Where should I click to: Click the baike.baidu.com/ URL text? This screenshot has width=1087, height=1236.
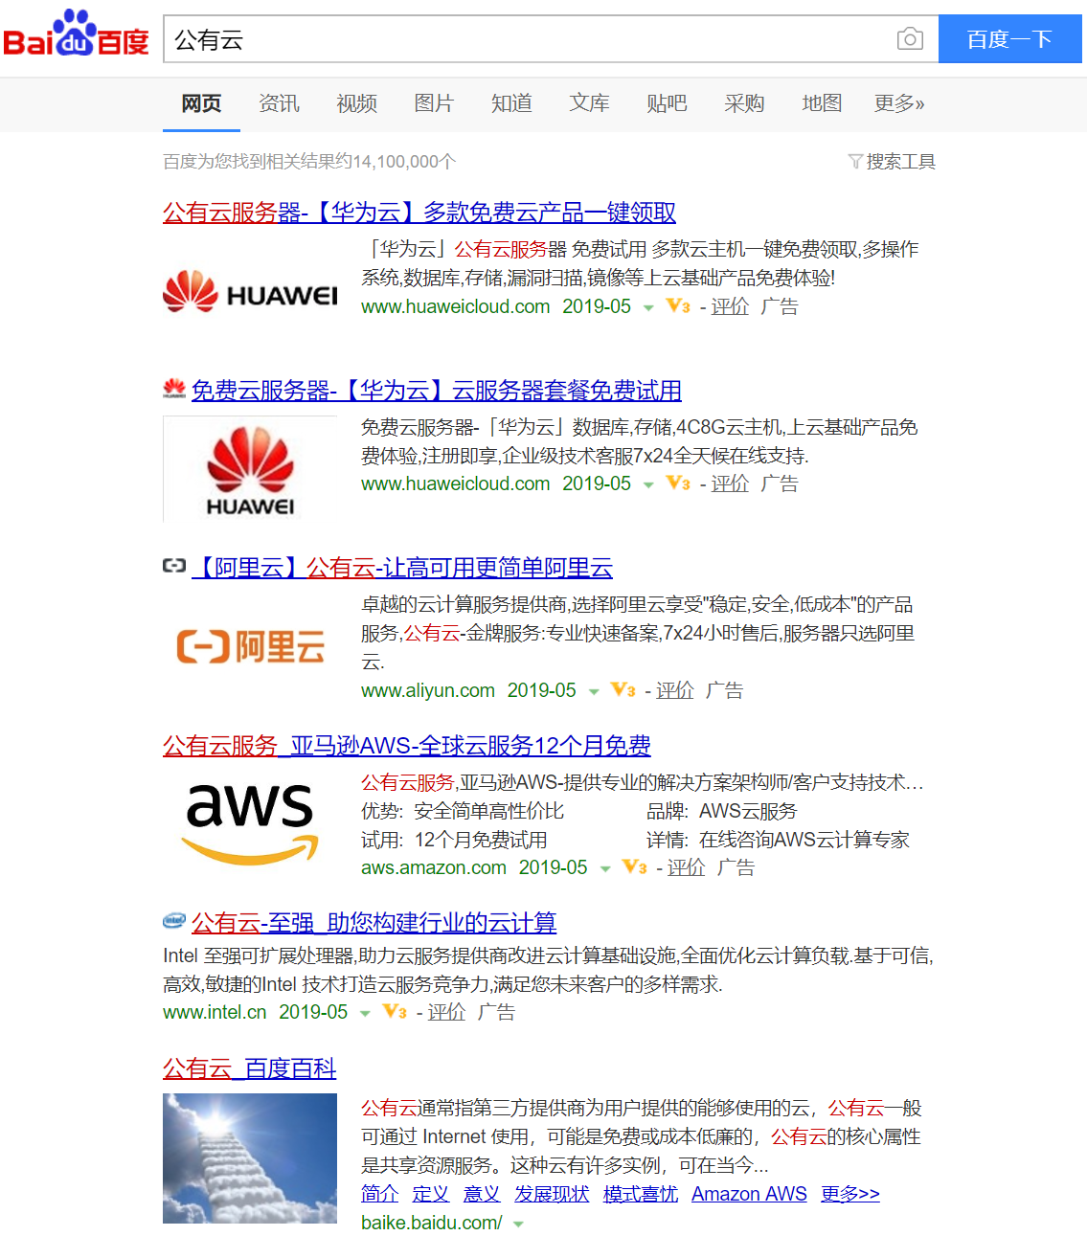pyautogui.click(x=432, y=1223)
